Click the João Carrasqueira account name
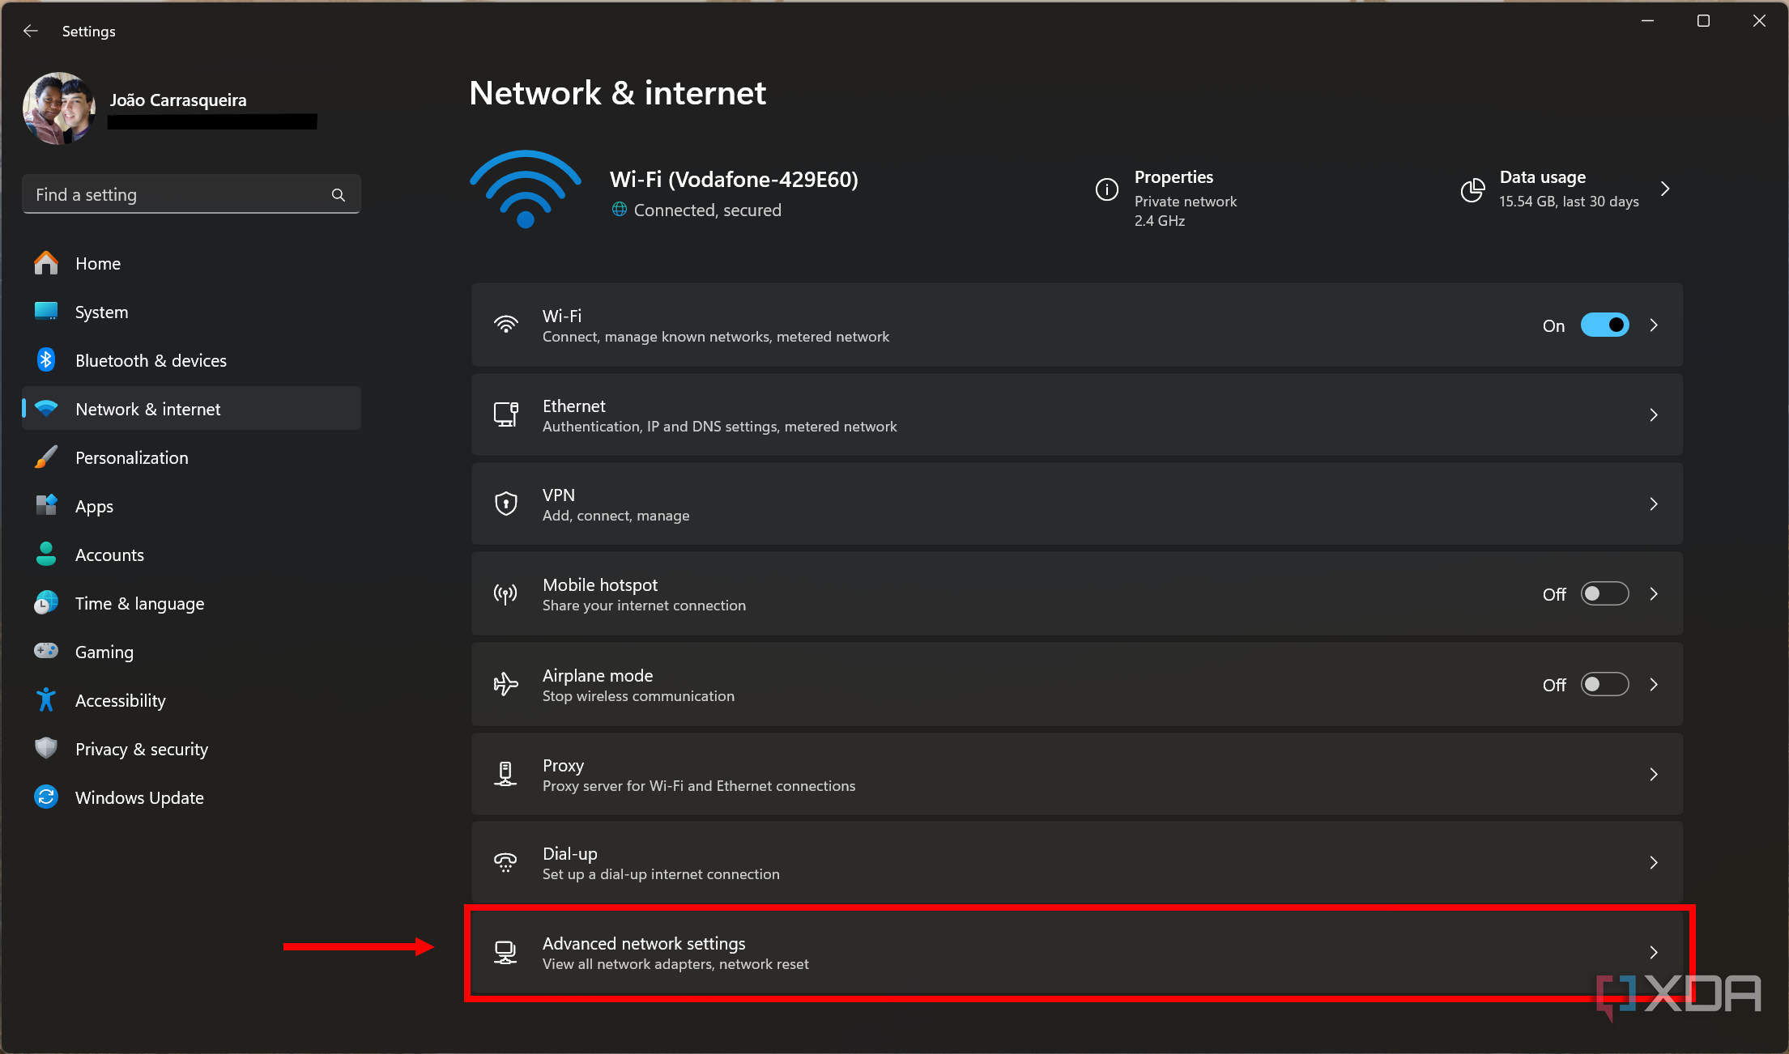This screenshot has width=1789, height=1054. (x=178, y=100)
